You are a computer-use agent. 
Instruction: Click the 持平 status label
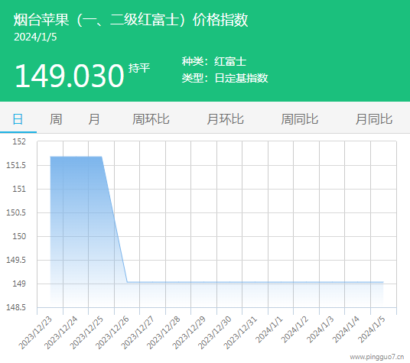coord(139,68)
